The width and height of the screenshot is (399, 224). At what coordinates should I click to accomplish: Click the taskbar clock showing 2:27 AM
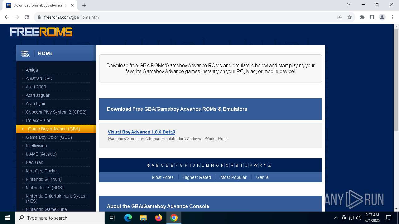point(372,218)
